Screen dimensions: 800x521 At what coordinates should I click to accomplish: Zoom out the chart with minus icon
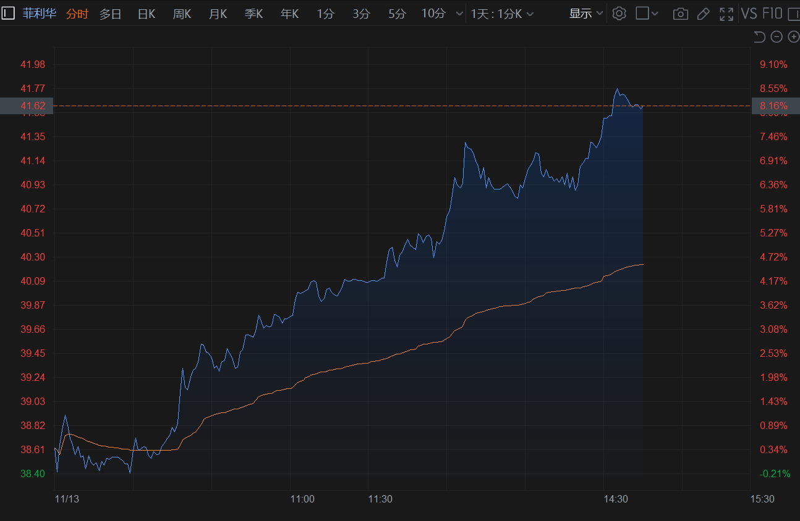777,37
